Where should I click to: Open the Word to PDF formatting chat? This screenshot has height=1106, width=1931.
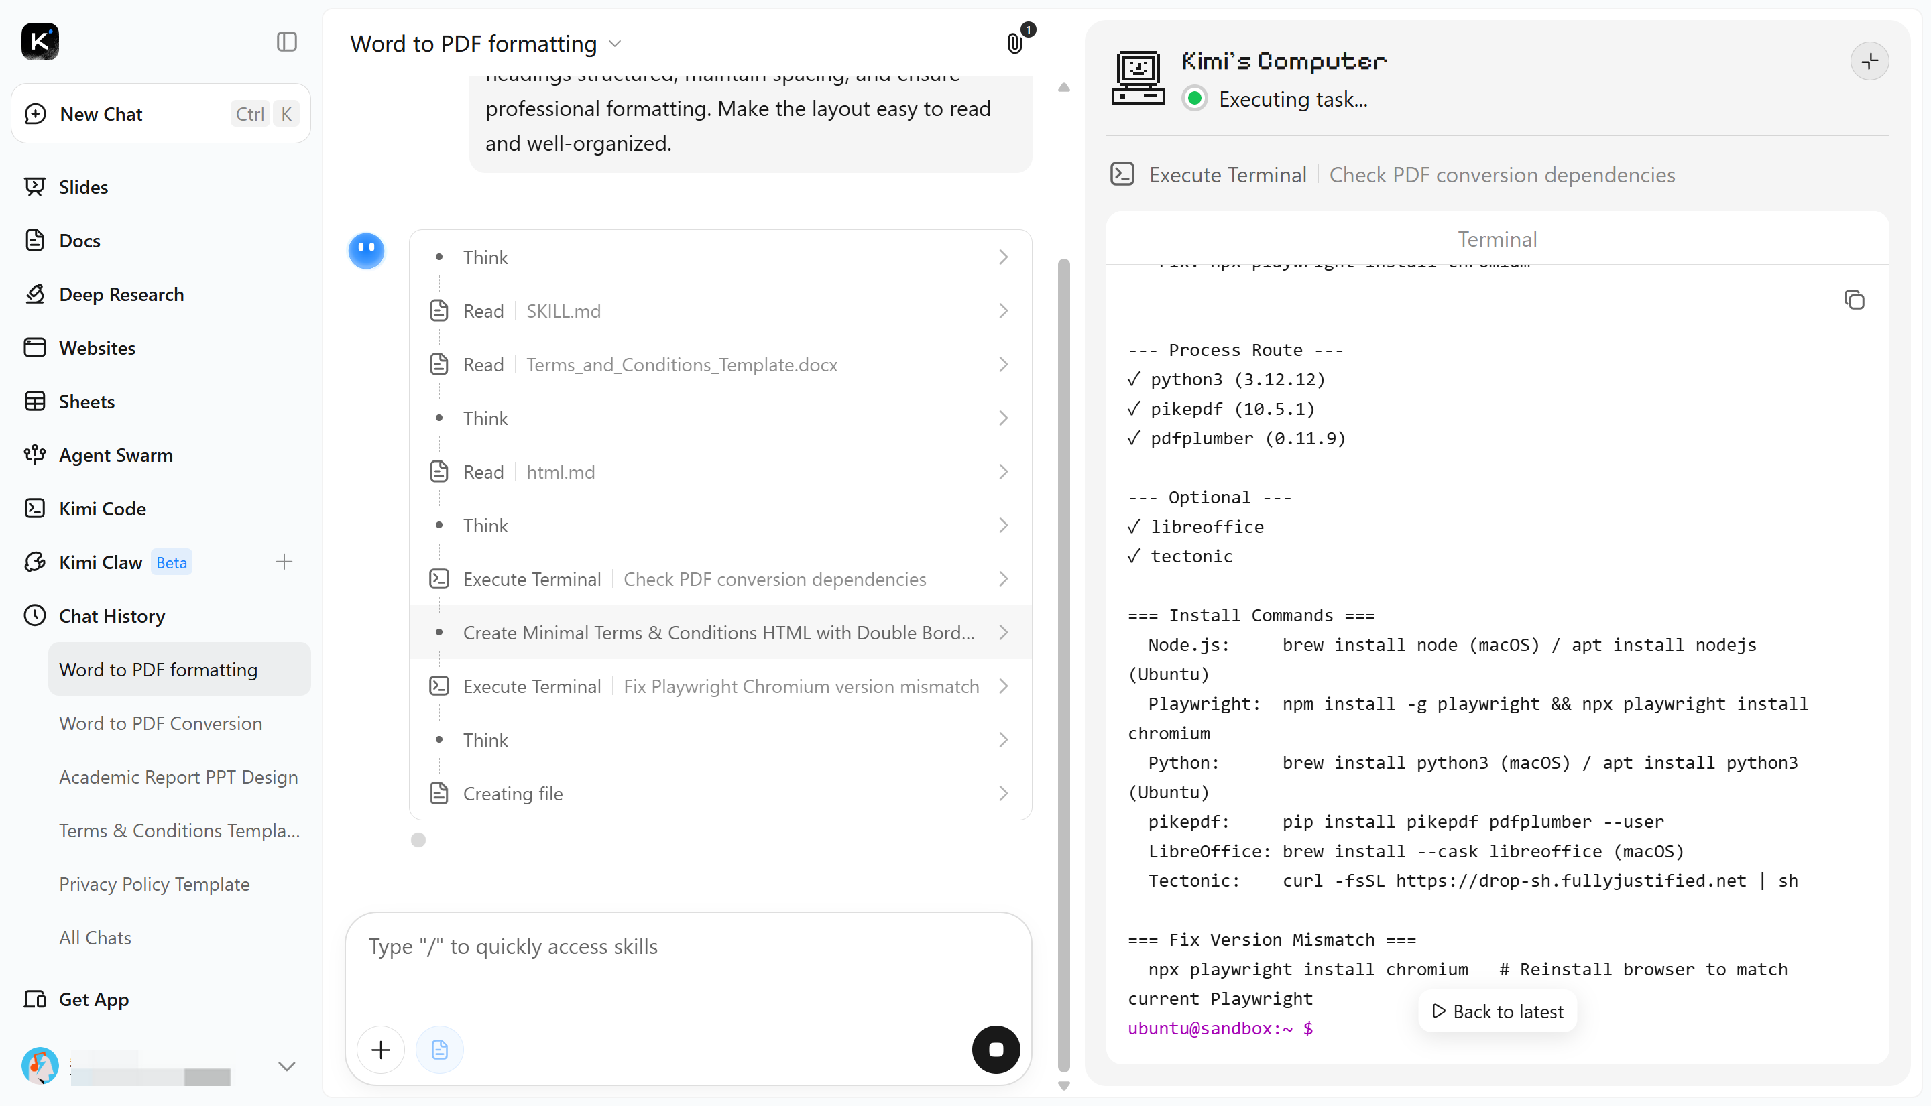coord(179,669)
